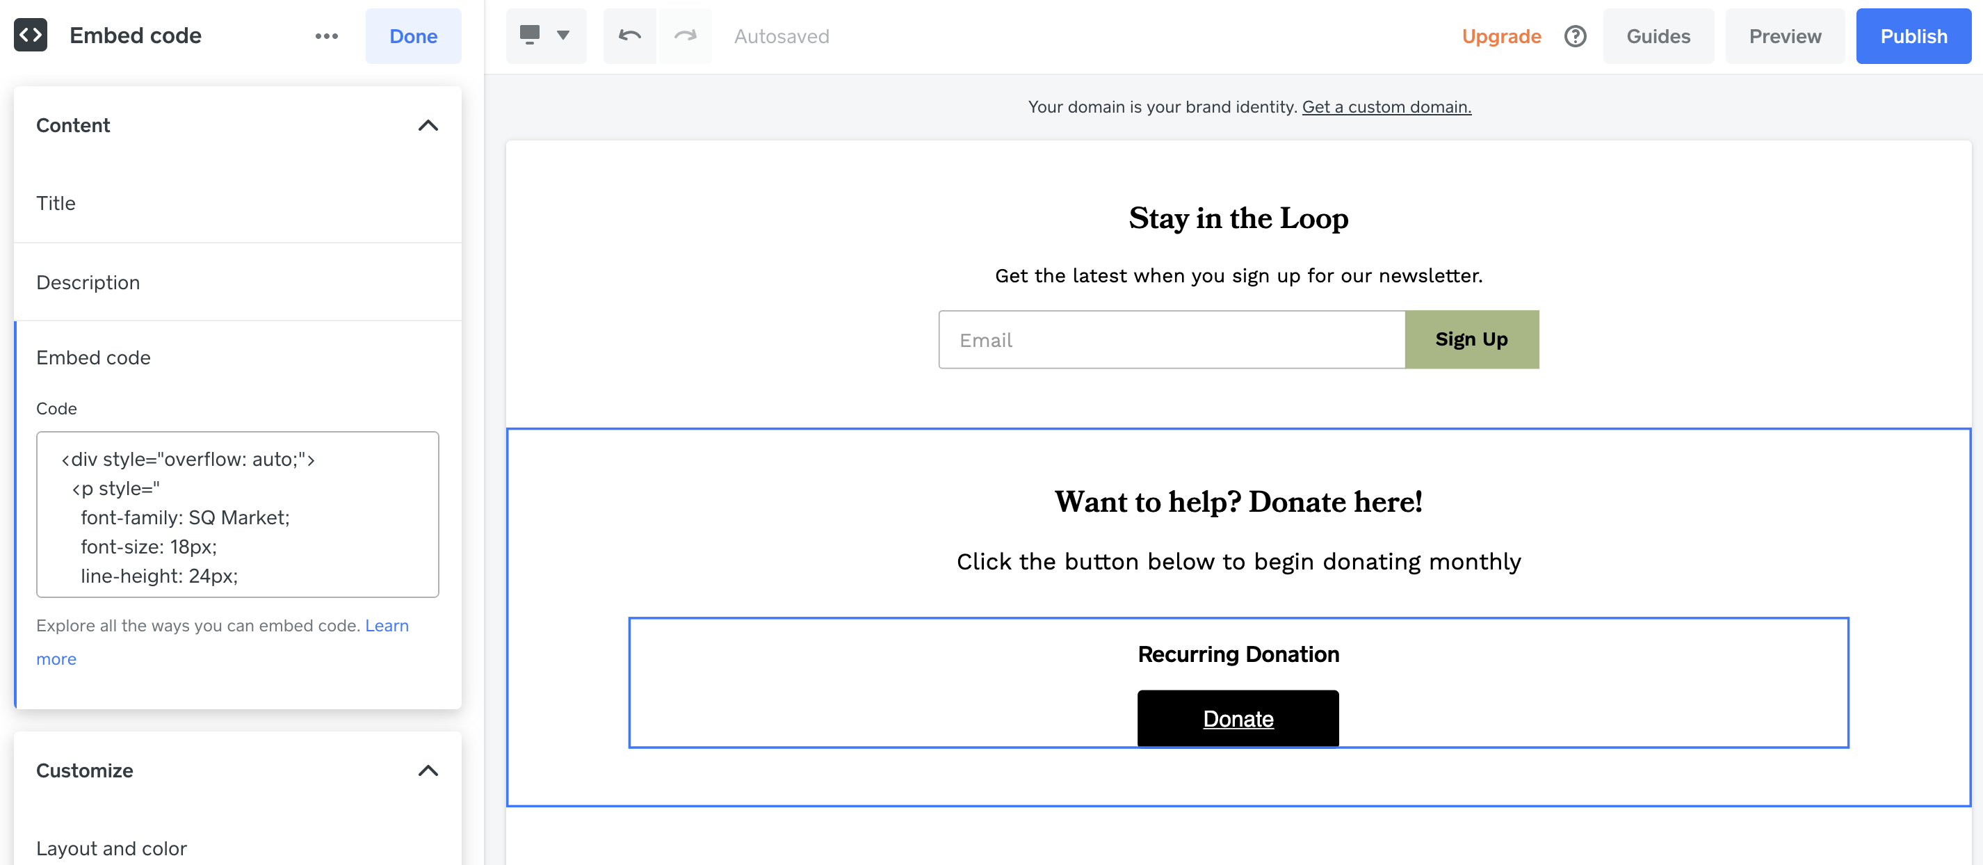Open the Guides panel
Viewport: 1983px width, 865px height.
coord(1658,36)
